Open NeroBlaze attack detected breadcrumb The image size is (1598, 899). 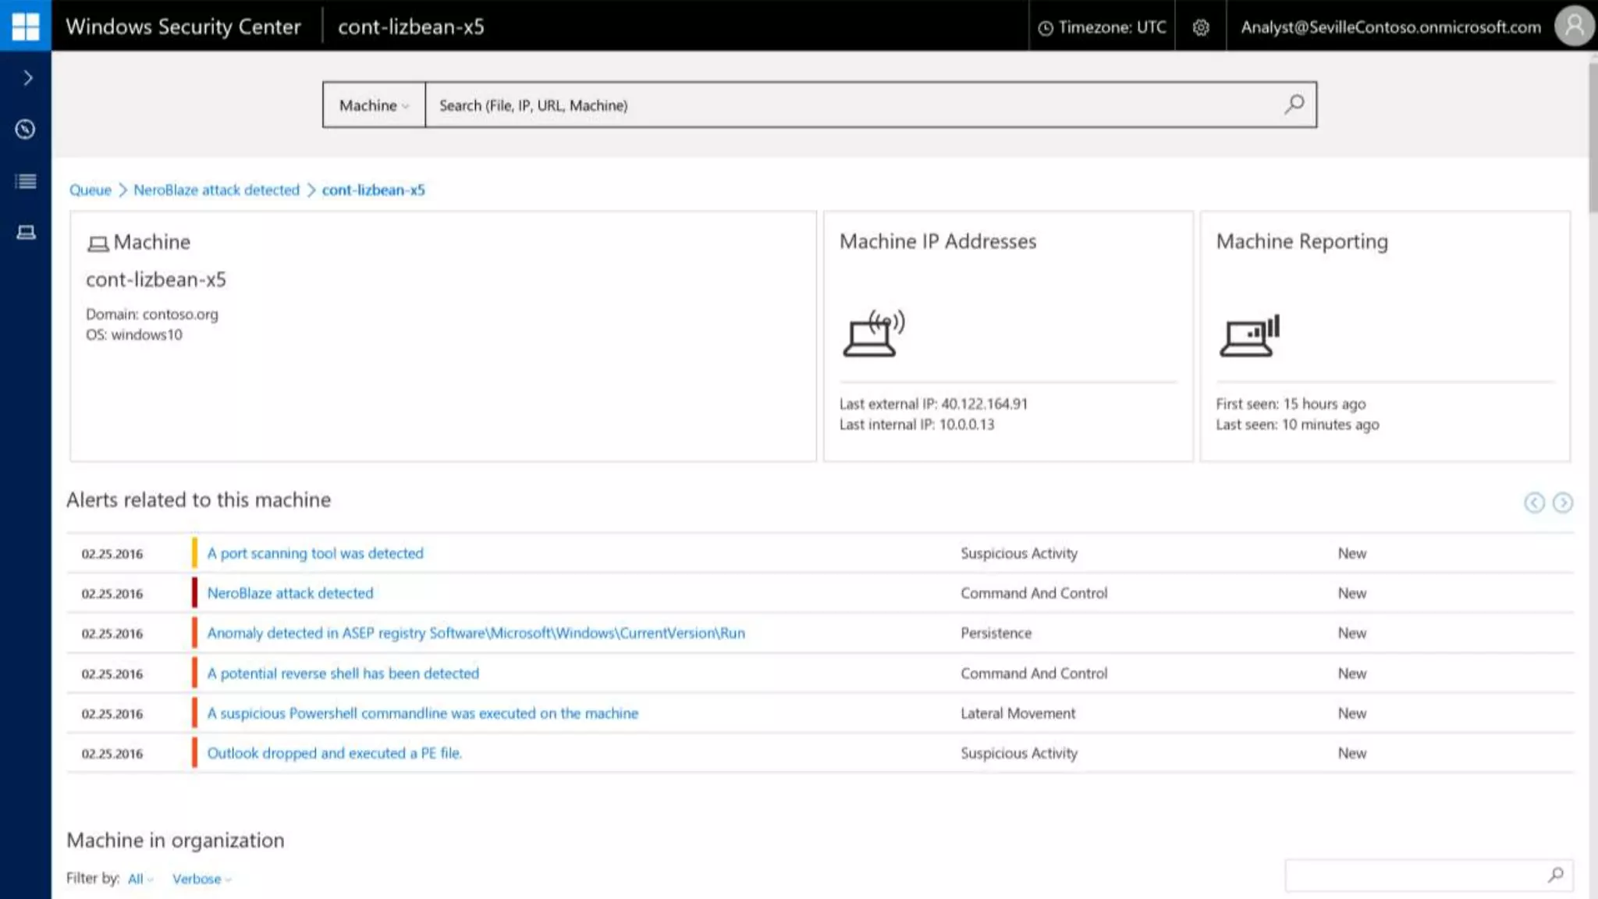[x=216, y=190]
